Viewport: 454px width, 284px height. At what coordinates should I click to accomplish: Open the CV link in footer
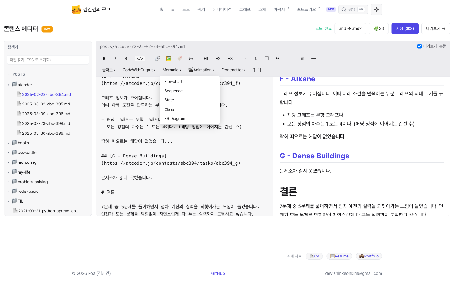pyautogui.click(x=314, y=256)
